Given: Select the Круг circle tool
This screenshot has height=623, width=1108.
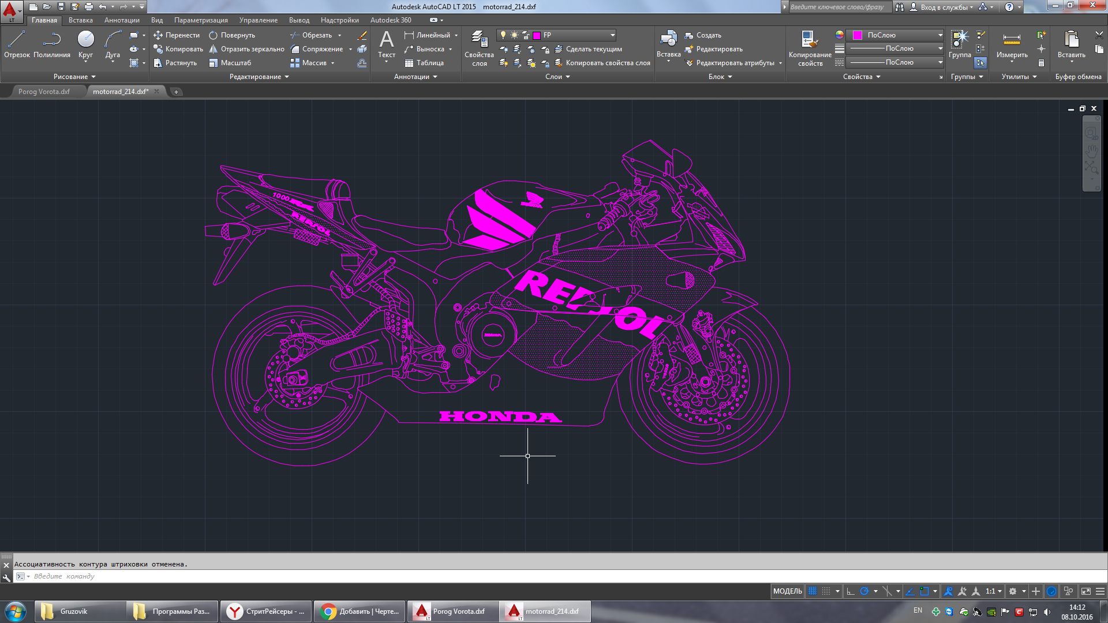Looking at the screenshot, I should 85,45.
